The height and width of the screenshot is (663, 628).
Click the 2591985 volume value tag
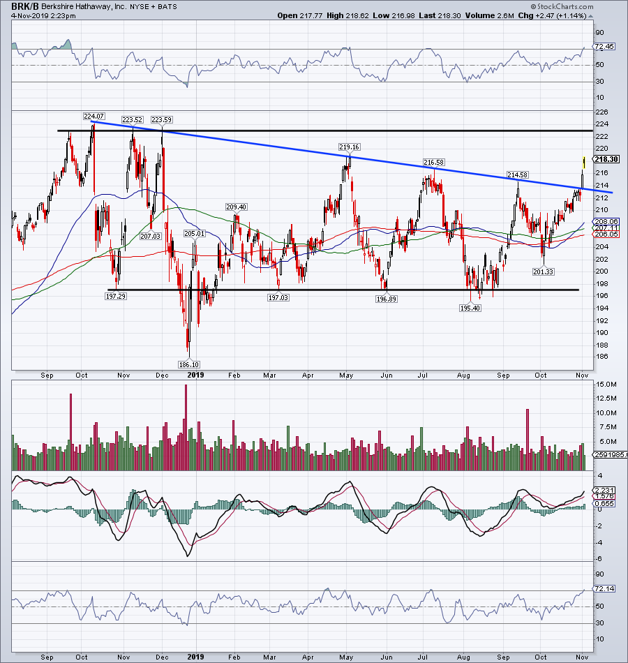(x=611, y=455)
